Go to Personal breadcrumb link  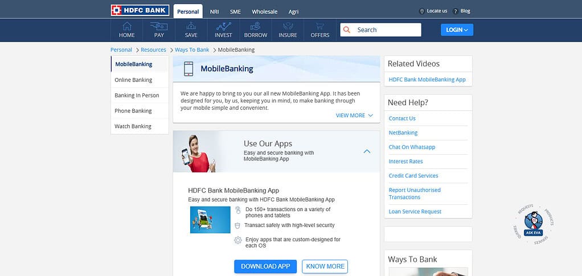point(121,50)
